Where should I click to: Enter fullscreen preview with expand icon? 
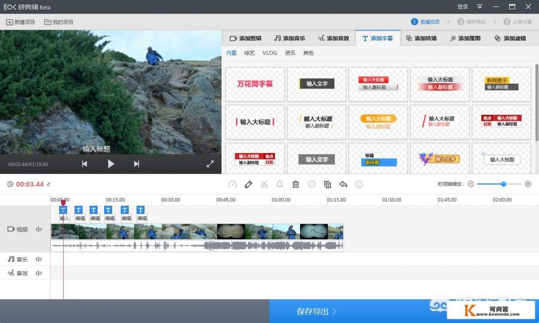[210, 164]
